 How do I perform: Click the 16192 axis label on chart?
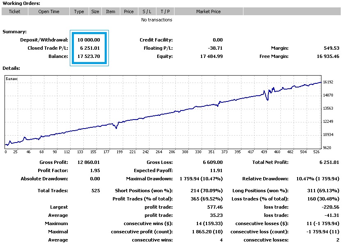click(328, 82)
